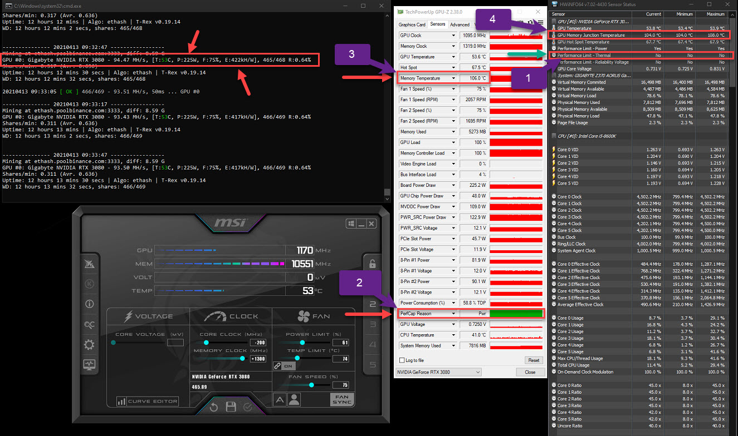Switch to GPU-Z Sensors tab
This screenshot has height=436, width=738.
[438, 24]
